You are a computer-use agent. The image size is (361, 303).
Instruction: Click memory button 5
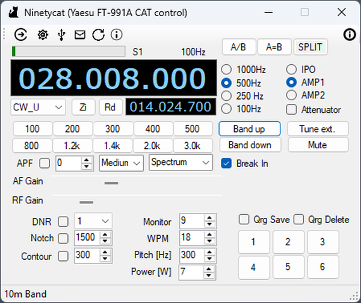point(288,267)
